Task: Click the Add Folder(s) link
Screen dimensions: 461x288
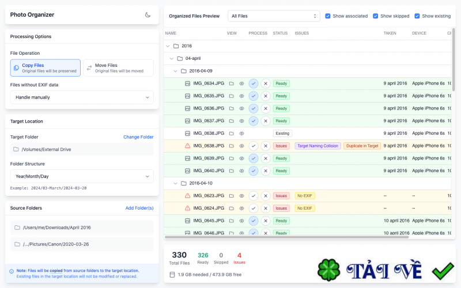Action: (x=139, y=208)
